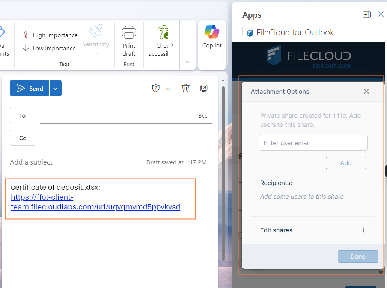The height and width of the screenshot is (288, 387).
Task: Click the Done button
Action: pos(358,256)
